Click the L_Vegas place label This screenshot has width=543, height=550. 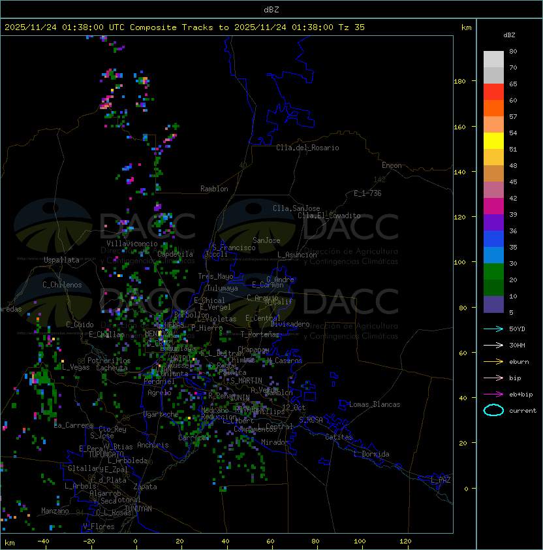click(x=76, y=367)
